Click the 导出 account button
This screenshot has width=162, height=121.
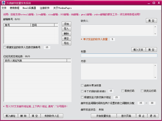[x=66, y=43]
